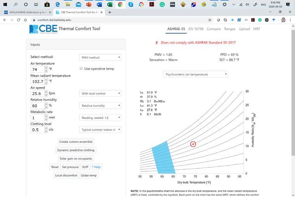Open the Chrome profile avatar

[283, 20]
